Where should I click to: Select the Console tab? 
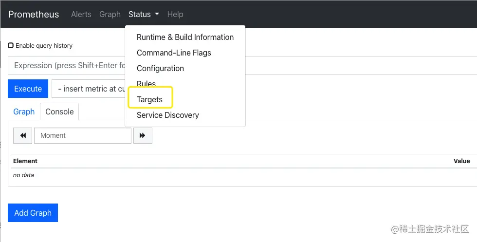59,112
